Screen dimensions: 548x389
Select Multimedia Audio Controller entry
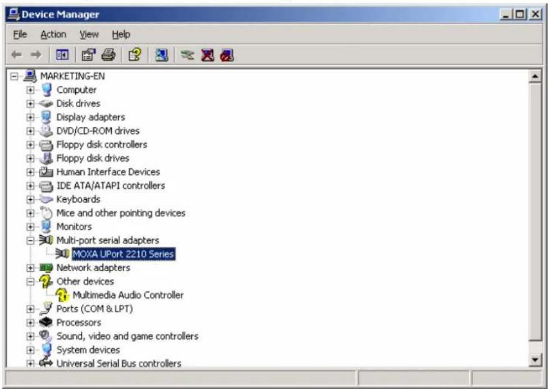click(128, 295)
